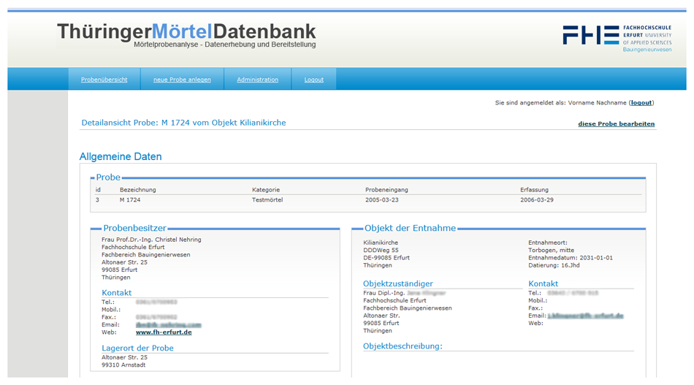Click the Allgemeine Daten section heading

(x=121, y=156)
